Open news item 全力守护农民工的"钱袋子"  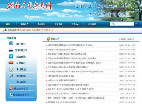coord(69,94)
